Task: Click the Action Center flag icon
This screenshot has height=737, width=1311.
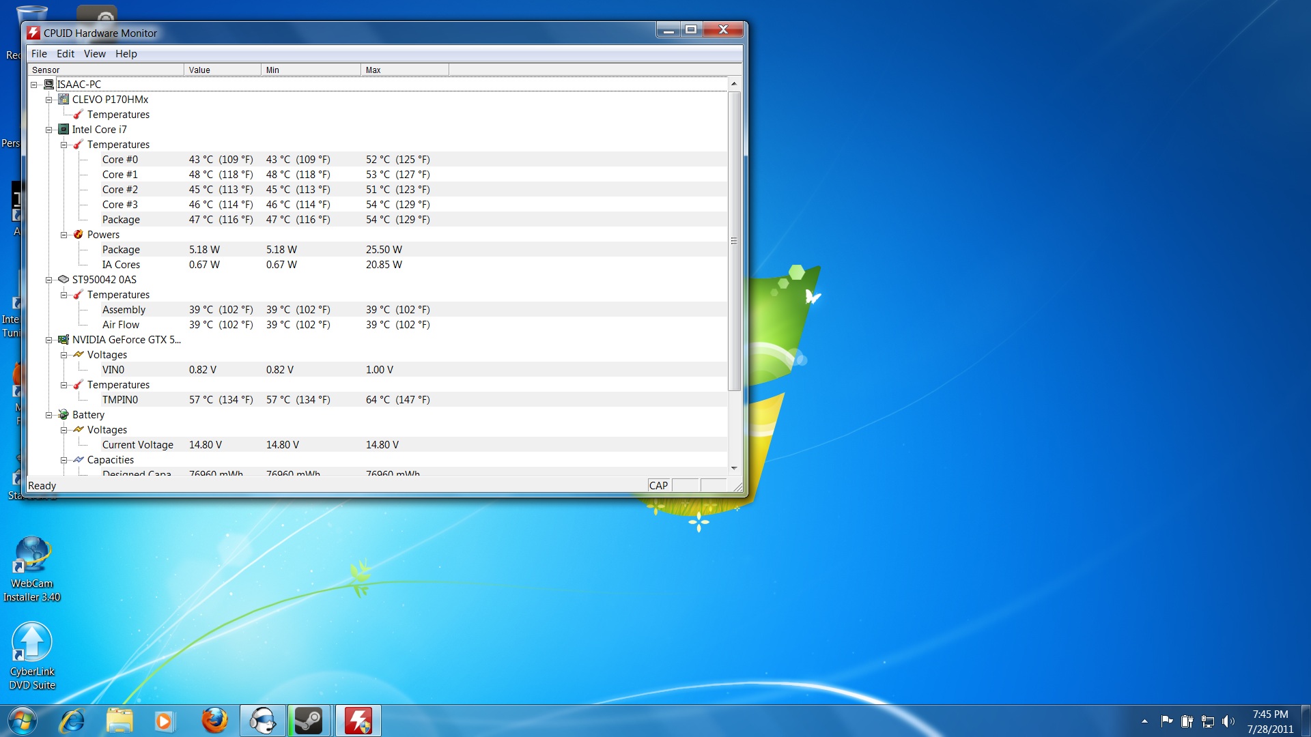Action: [1166, 721]
